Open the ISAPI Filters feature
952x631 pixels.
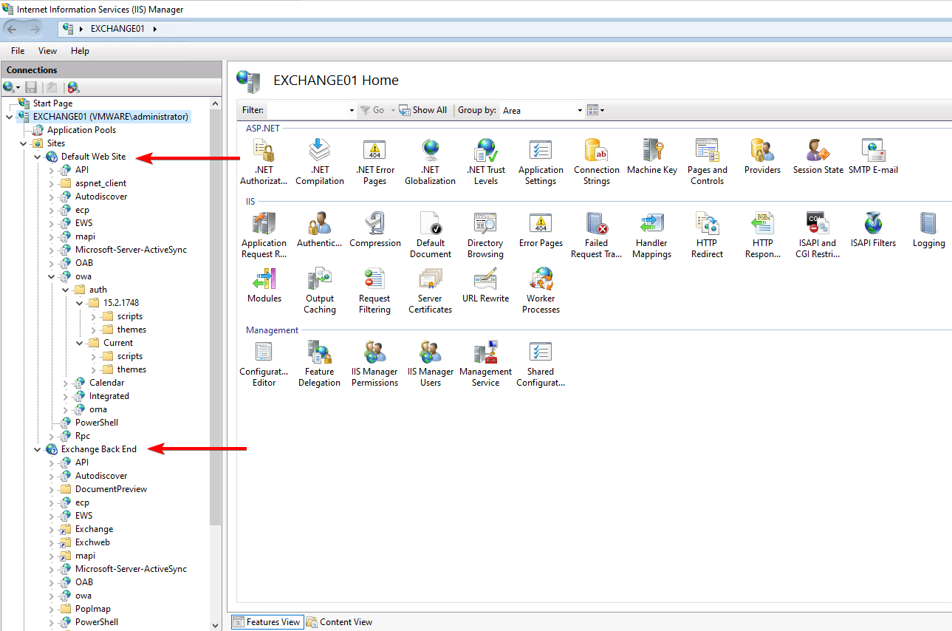[x=873, y=225]
